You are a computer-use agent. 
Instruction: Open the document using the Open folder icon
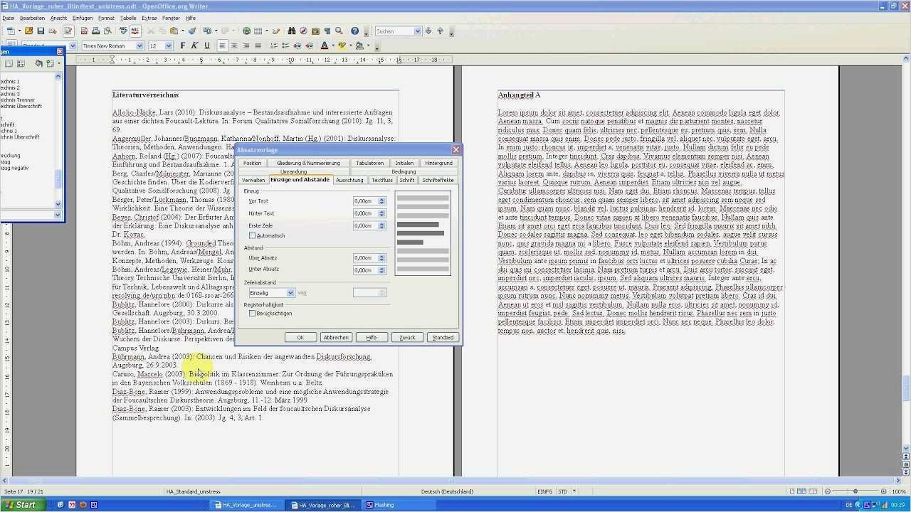coord(29,31)
